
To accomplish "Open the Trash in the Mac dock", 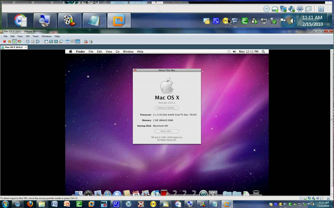I will pos(256,193).
